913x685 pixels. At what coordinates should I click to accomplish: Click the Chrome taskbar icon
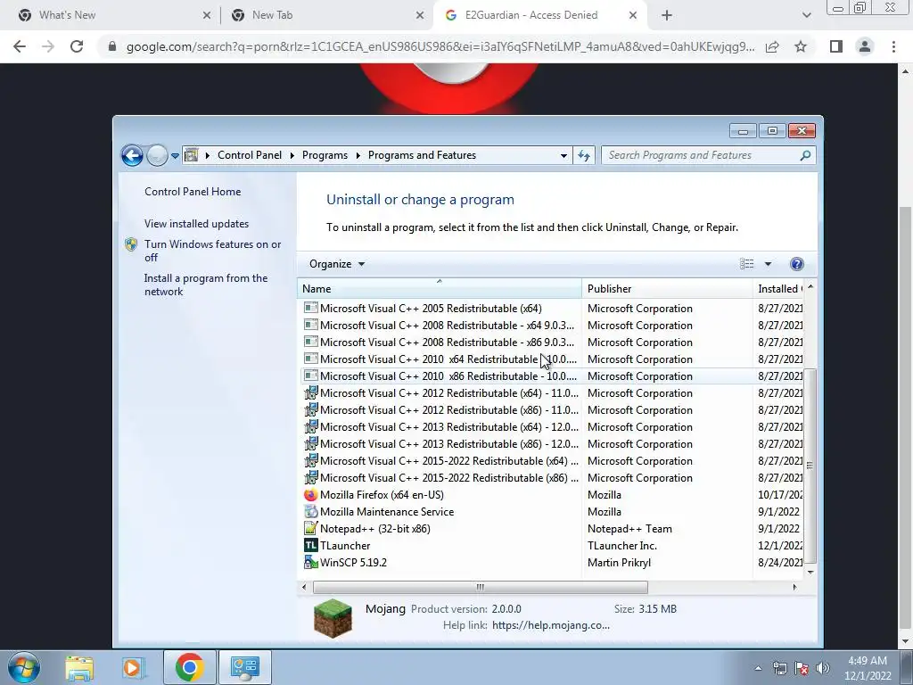(189, 667)
